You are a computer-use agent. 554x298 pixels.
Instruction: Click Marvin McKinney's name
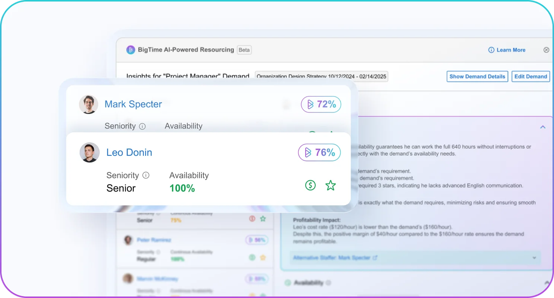157,279
